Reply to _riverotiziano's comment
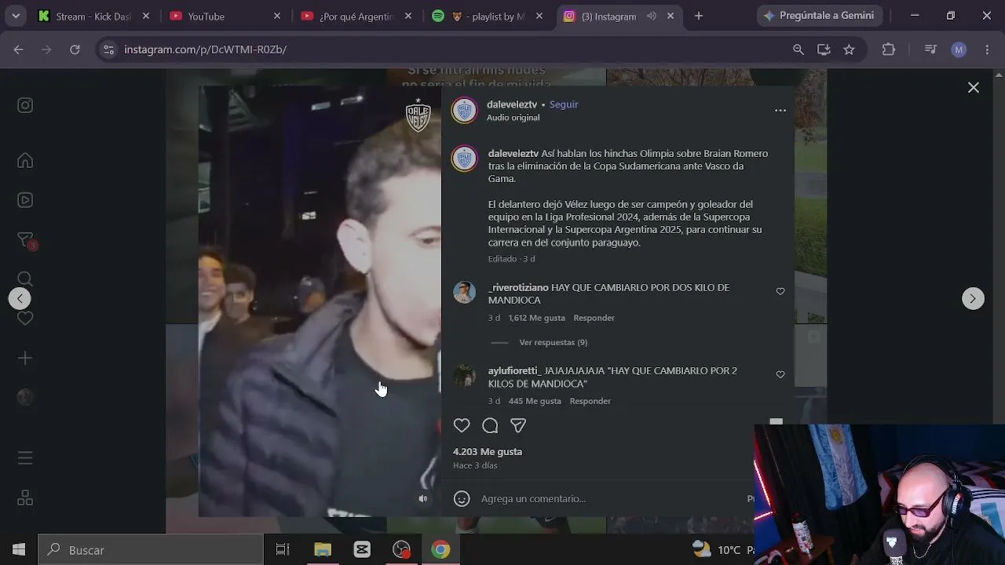Screen dimensions: 1005x565 pos(594,318)
